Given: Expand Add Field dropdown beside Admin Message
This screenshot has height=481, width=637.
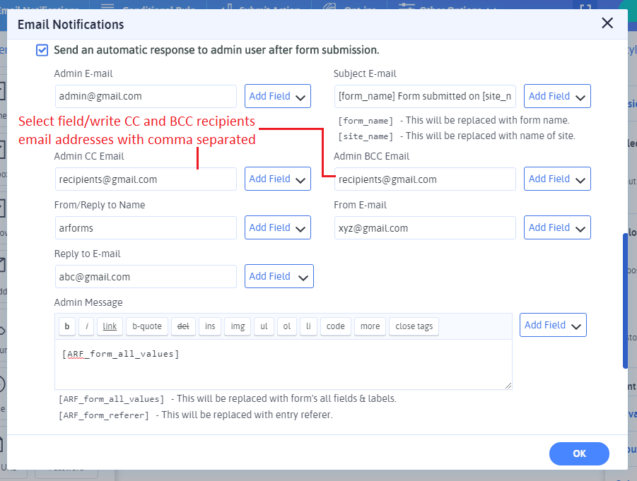Looking at the screenshot, I should [553, 326].
